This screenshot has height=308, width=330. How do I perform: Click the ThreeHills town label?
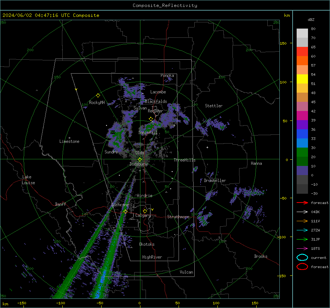[x=184, y=160]
